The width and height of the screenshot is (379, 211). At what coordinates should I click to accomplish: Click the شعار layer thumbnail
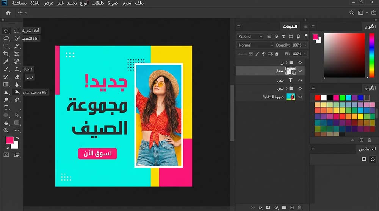[x=291, y=71]
